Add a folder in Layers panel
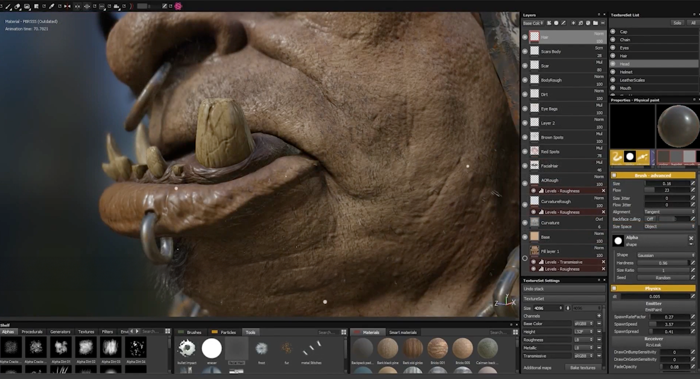This screenshot has width=700, height=379. point(595,23)
